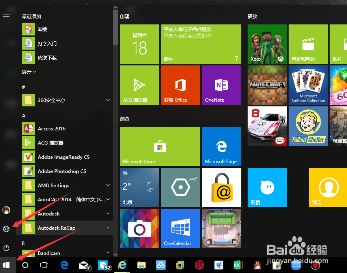Open the Asphalt 8 racing tile
The height and width of the screenshot is (273, 347).
coord(267,126)
